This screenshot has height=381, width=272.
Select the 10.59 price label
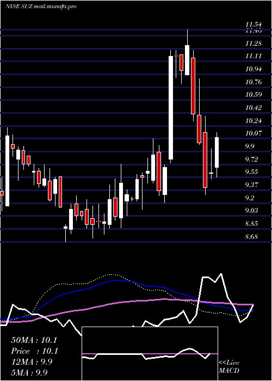point(254,95)
